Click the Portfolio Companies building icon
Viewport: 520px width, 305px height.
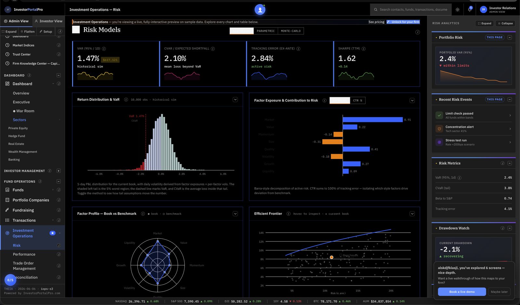pyautogui.click(x=7, y=200)
